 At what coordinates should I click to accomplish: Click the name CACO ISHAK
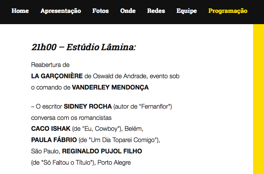click(51, 128)
